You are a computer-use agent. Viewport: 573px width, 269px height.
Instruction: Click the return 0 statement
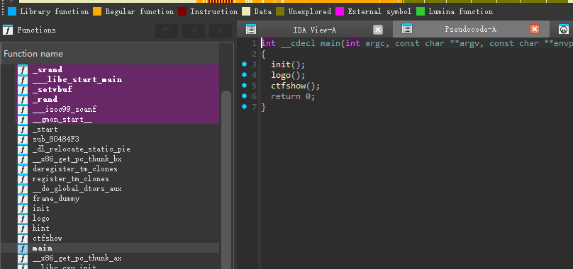coord(293,97)
